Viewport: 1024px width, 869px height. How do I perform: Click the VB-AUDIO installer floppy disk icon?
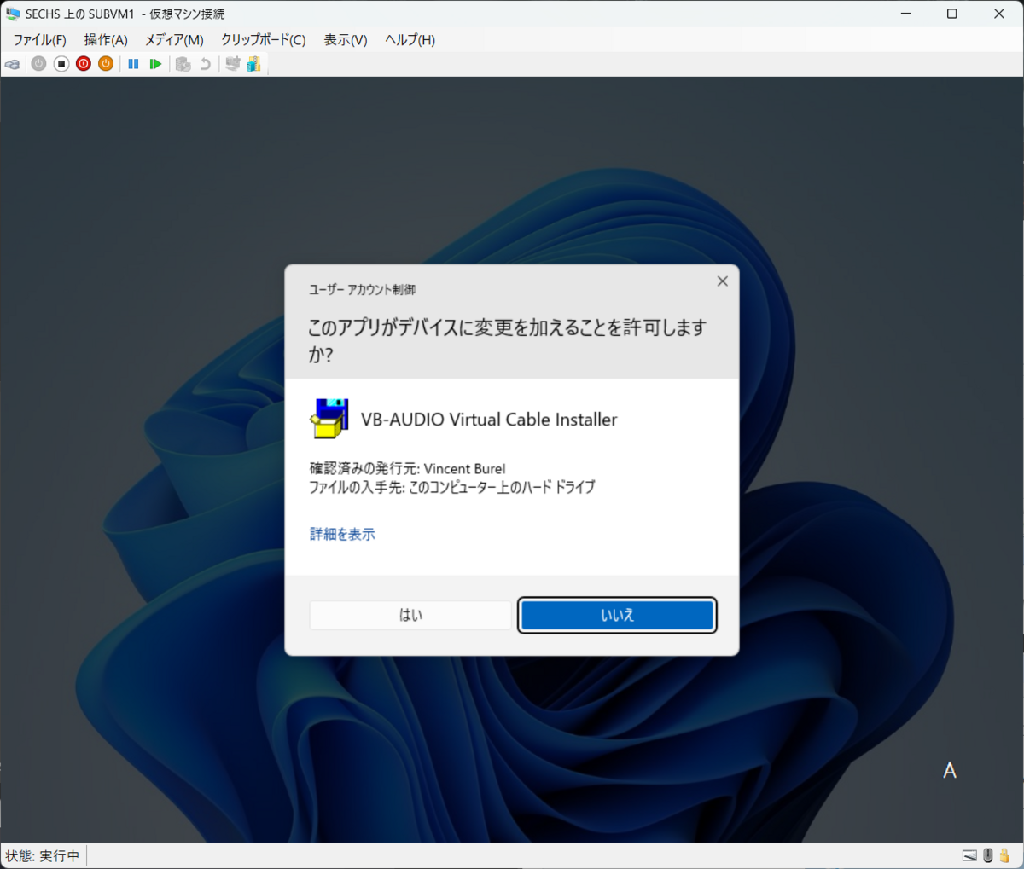tap(329, 419)
